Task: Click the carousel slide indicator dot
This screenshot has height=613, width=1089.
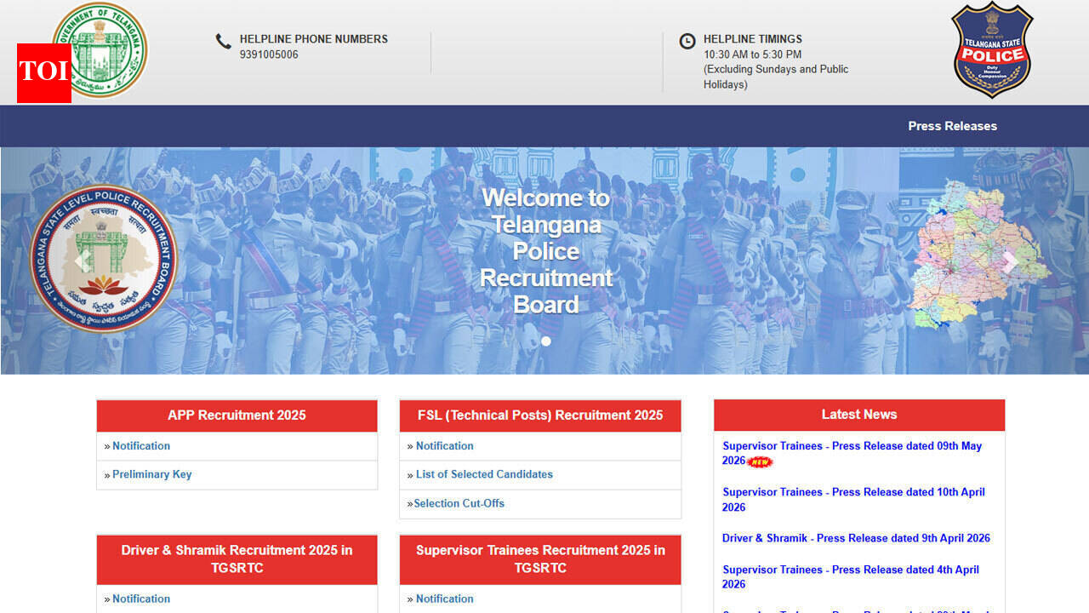Action: (x=545, y=341)
